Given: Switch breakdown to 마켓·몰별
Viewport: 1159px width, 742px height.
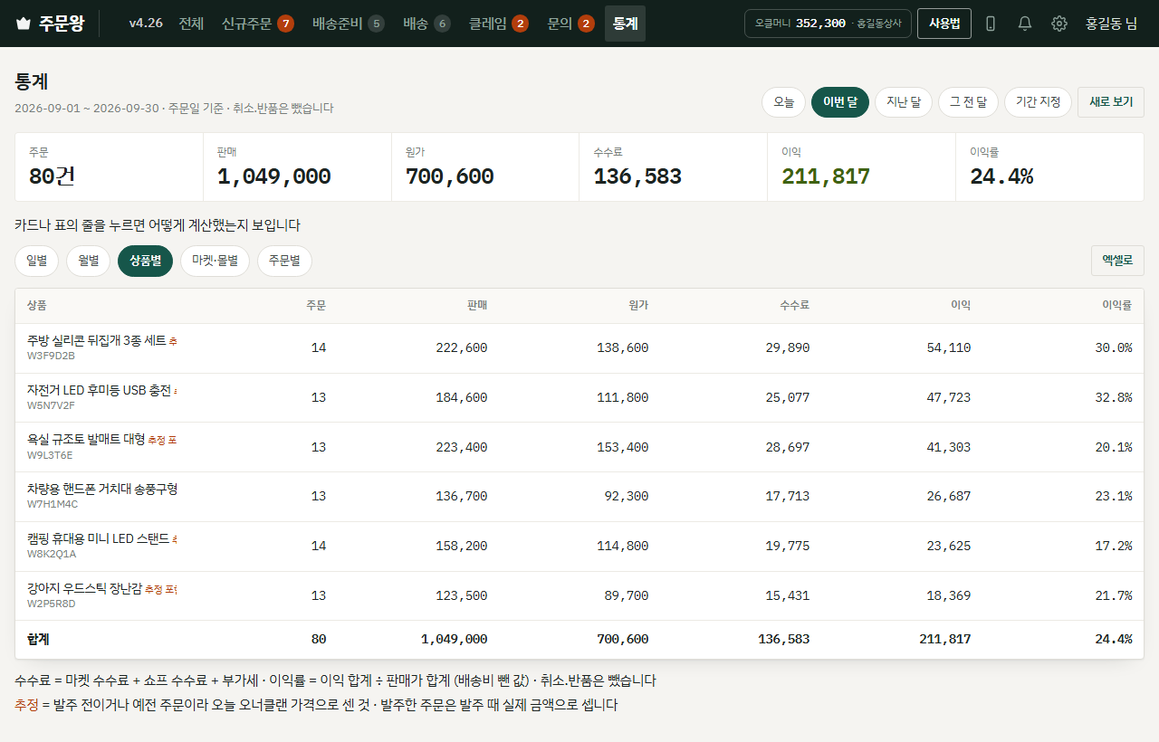Looking at the screenshot, I should point(215,261).
